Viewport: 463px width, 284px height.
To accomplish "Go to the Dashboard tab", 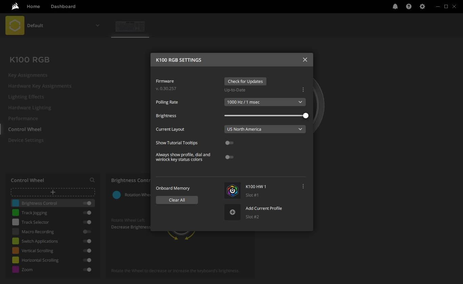I will click(63, 6).
